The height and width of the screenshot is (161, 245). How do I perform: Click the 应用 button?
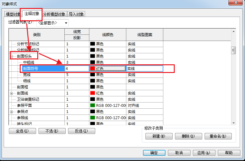pyautogui.click(x=204, y=153)
